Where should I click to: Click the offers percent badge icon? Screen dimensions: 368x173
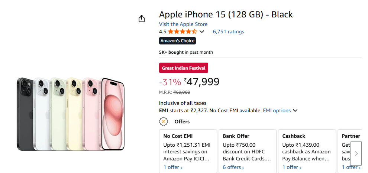[163, 122]
